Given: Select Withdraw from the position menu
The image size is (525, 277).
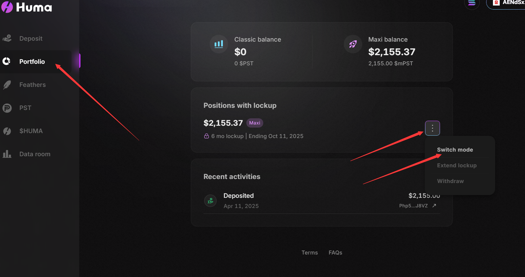Looking at the screenshot, I should (450, 181).
